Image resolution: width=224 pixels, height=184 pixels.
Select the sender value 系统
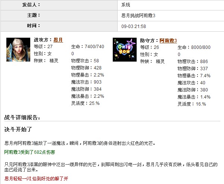(126, 5)
